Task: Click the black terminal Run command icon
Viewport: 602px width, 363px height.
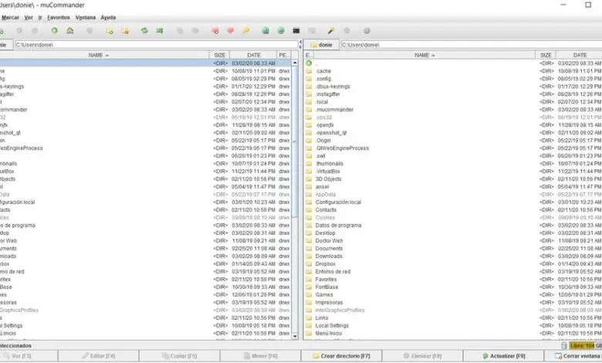Action: 296,31
